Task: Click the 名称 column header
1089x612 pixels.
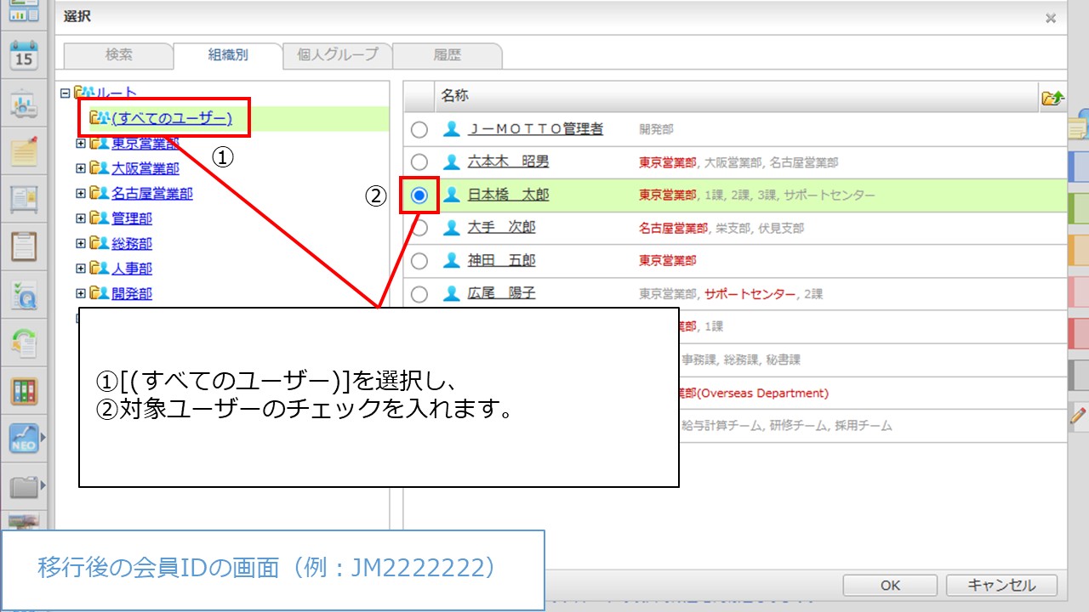Action: pyautogui.click(x=736, y=98)
